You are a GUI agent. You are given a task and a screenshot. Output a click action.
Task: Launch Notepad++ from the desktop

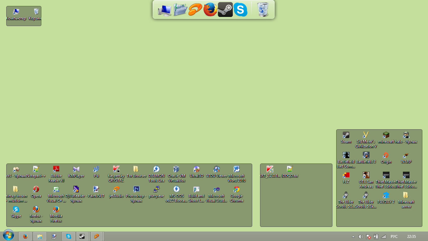pyautogui.click(x=36, y=172)
